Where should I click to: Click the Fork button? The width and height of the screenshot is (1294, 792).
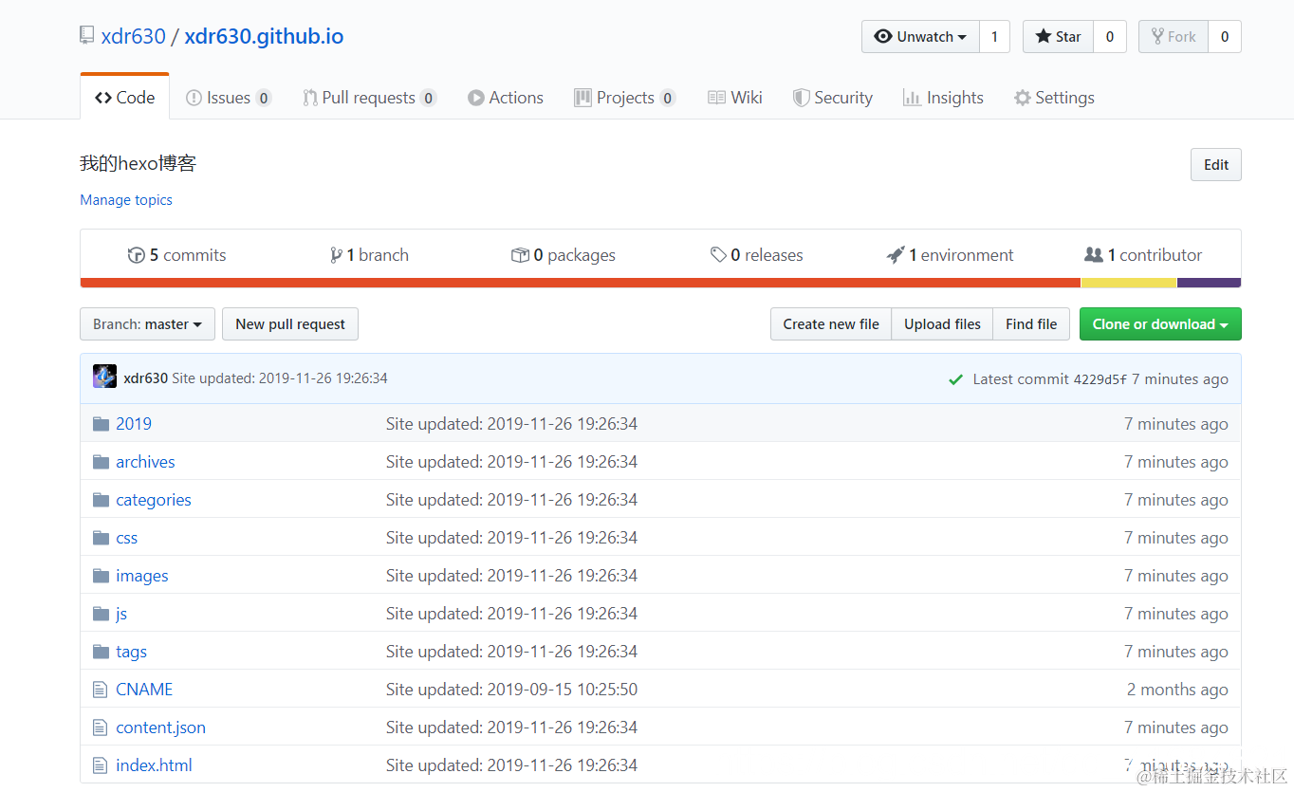pos(1173,37)
